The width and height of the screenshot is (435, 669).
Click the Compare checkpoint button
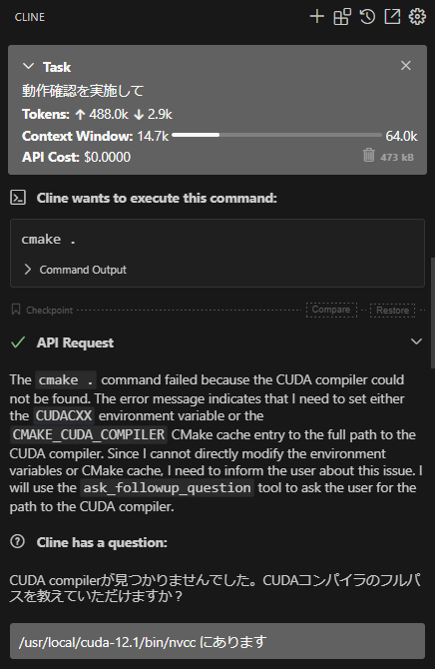point(331,310)
